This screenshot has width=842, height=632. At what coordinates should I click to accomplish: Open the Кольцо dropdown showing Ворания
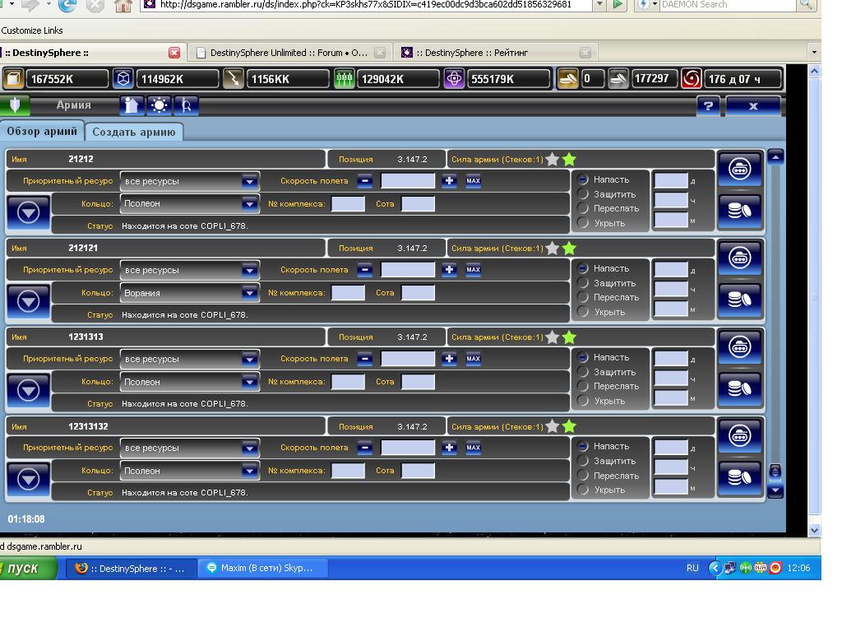pyautogui.click(x=190, y=293)
